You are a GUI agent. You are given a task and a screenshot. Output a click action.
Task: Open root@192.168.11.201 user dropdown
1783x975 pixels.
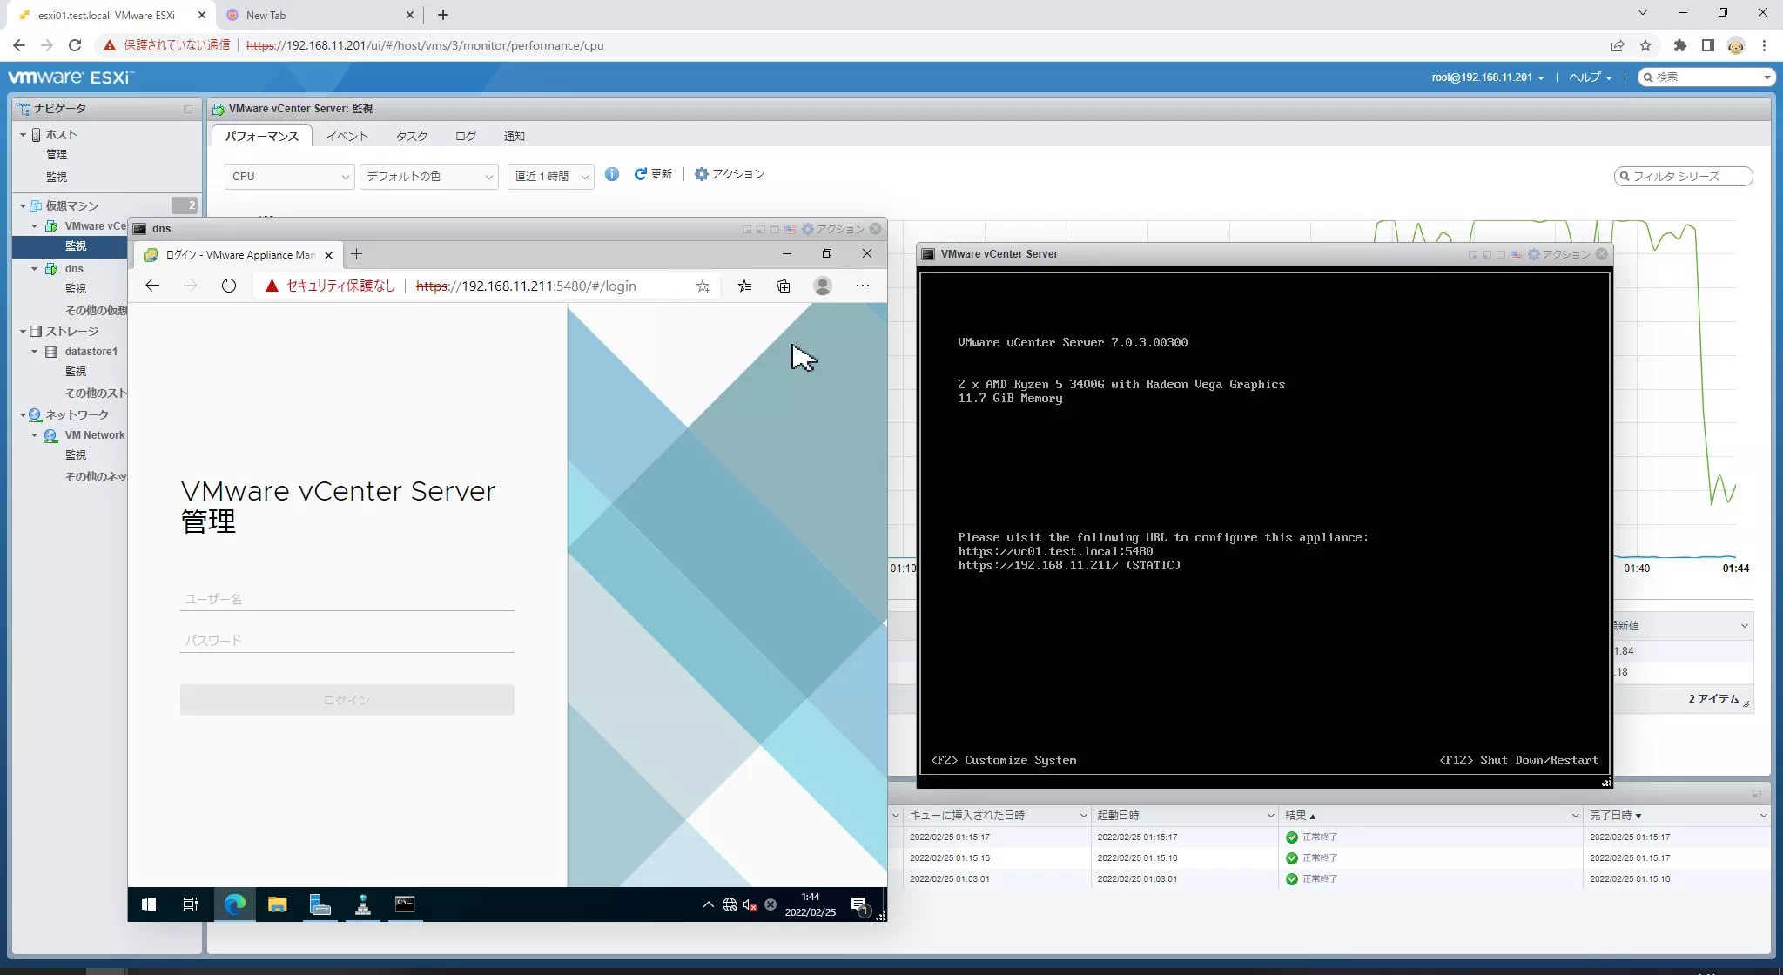[x=1488, y=77]
